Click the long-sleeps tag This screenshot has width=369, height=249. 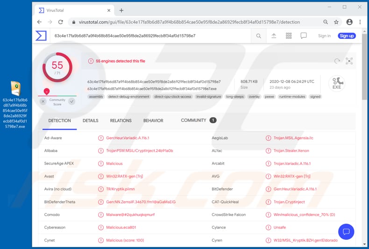pos(235,97)
